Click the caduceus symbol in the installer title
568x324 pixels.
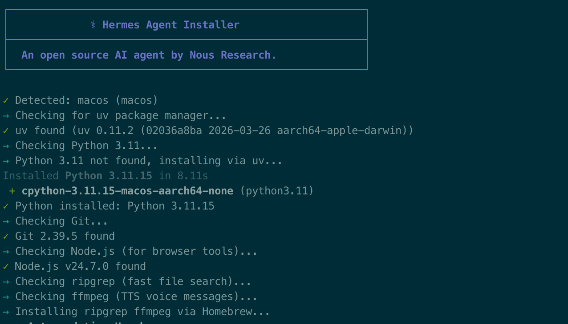click(93, 25)
